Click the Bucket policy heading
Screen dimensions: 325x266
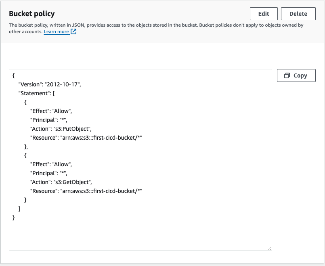(x=32, y=13)
